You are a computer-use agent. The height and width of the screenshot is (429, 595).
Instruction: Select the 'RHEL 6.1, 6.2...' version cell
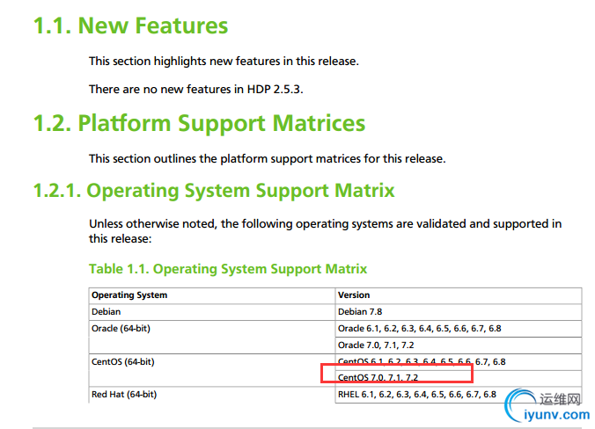(459, 395)
